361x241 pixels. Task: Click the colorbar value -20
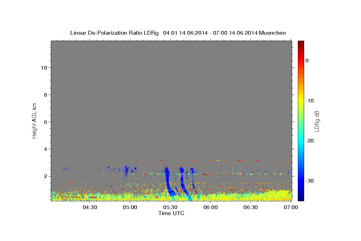[x=310, y=141]
